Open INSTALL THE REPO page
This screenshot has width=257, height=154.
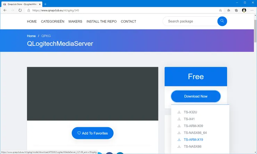point(101,22)
